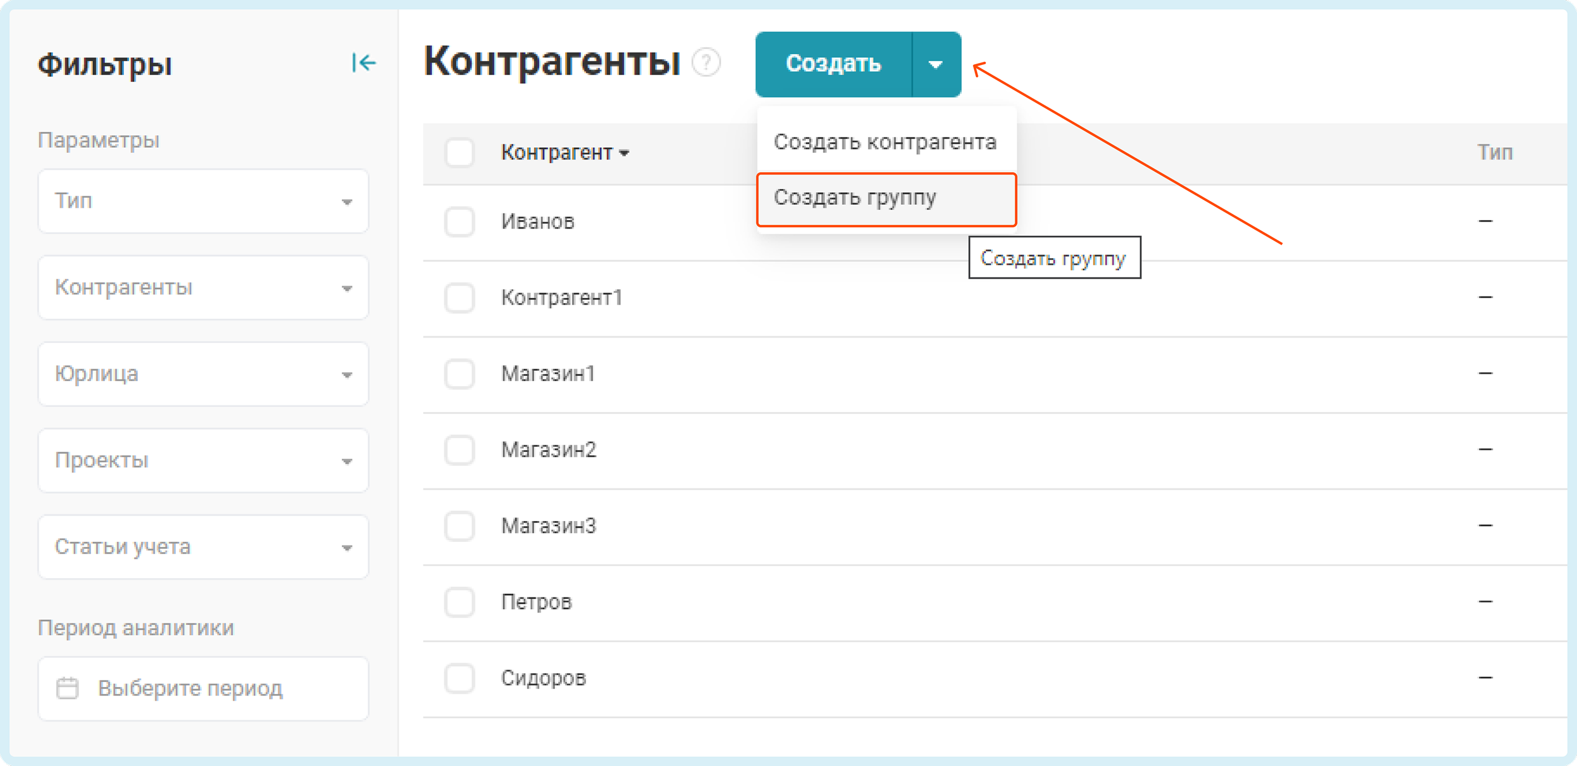Open the Контрагент1 row

pos(562,298)
